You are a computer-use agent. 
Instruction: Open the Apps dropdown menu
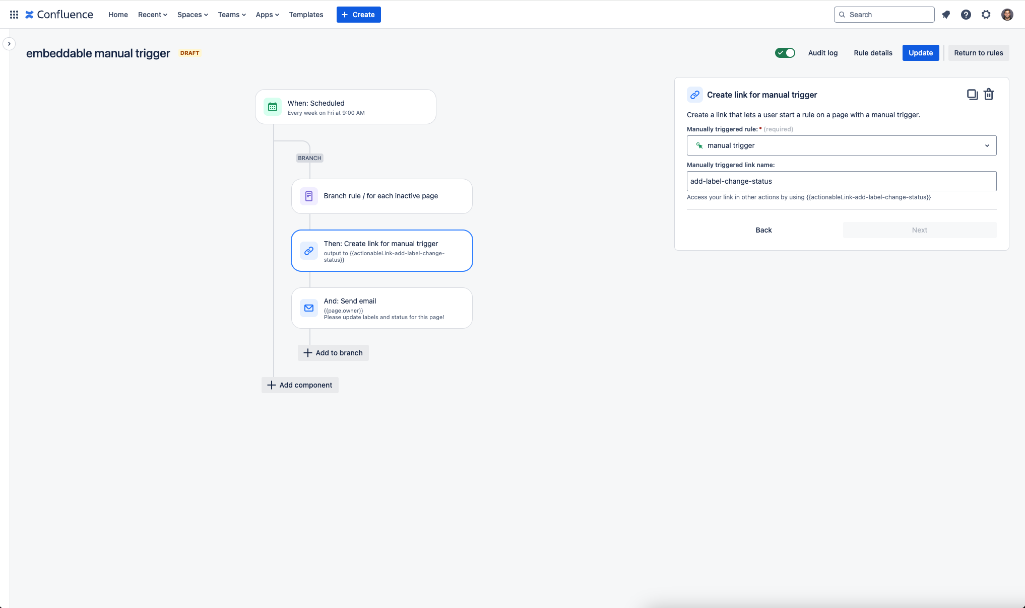267,15
